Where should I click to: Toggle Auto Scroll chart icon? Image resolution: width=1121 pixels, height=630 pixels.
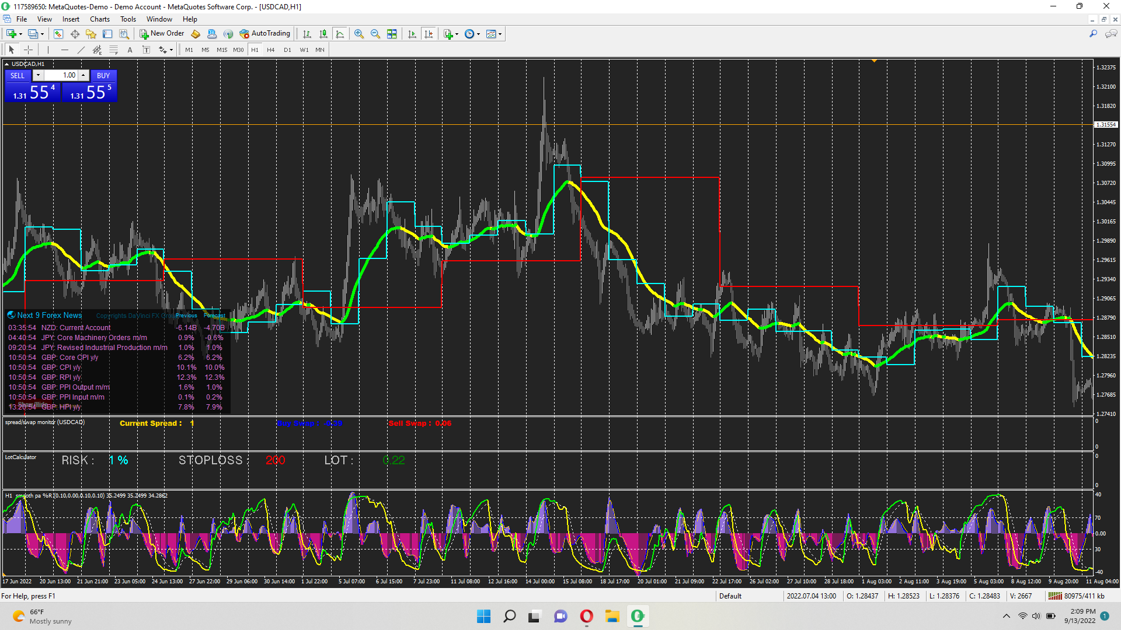pos(412,34)
